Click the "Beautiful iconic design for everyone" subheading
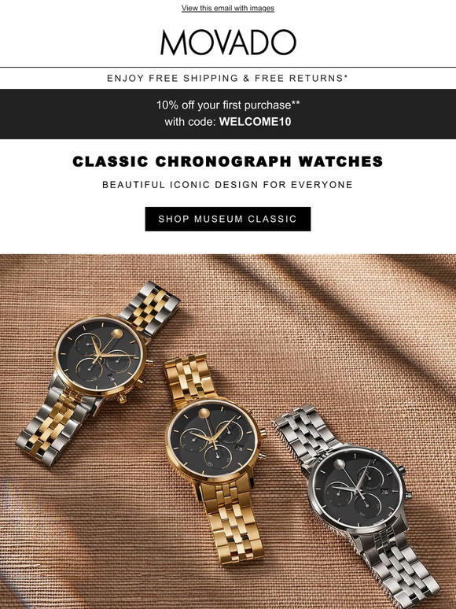456x609 pixels. 227,185
